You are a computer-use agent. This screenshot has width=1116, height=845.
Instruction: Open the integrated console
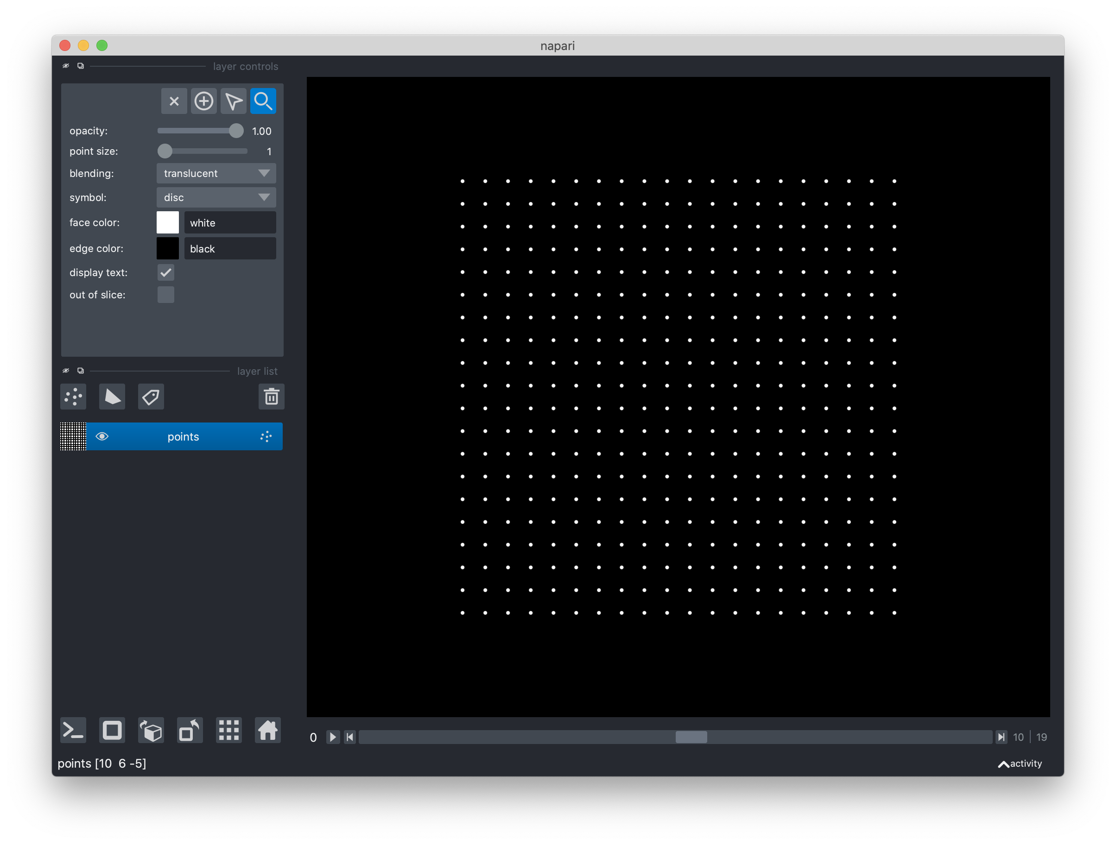(73, 730)
